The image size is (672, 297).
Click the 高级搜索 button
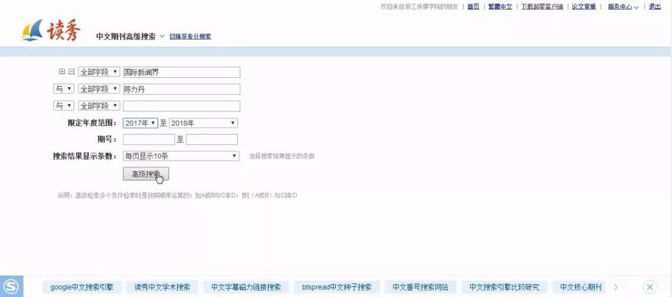[146, 174]
